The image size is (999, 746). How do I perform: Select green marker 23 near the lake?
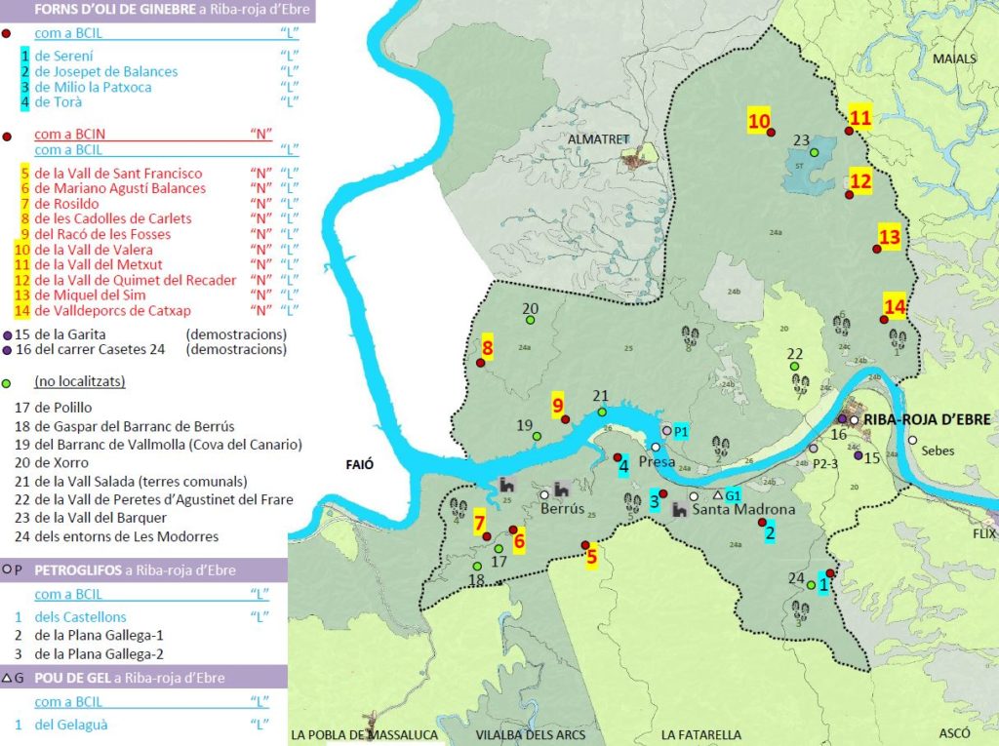(814, 152)
